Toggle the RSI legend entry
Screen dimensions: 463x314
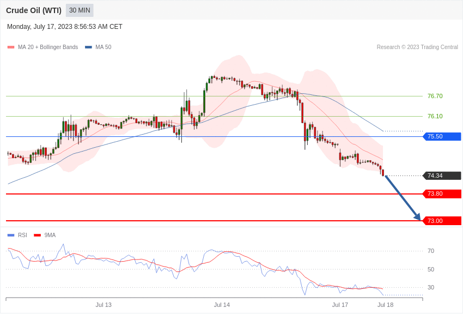17,235
